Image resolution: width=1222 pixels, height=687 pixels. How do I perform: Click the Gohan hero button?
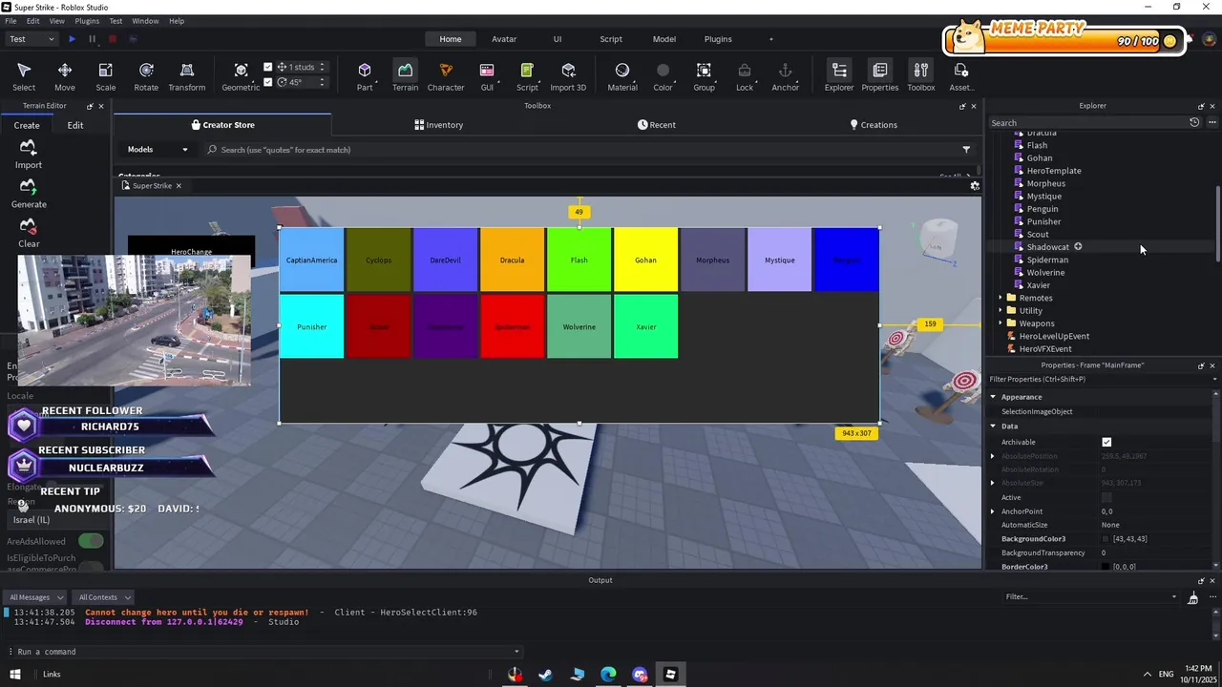645,260
